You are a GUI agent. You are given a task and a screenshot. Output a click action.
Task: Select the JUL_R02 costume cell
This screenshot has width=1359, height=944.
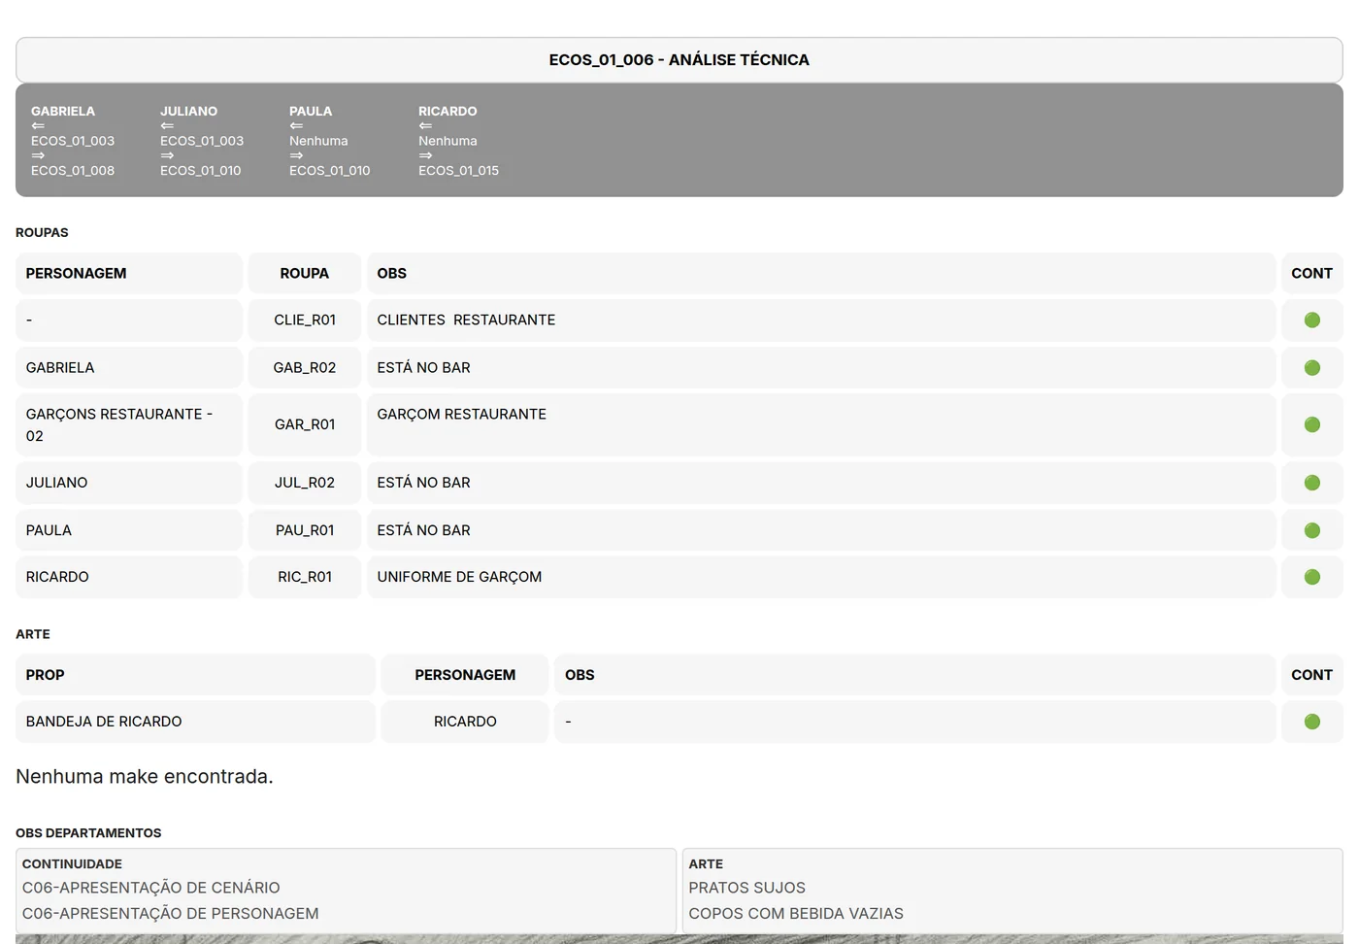pos(305,483)
